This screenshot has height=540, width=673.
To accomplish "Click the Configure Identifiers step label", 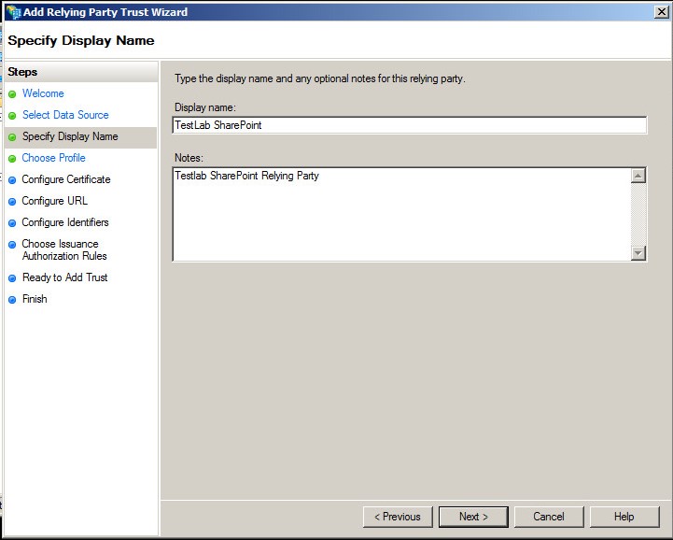I will [65, 222].
